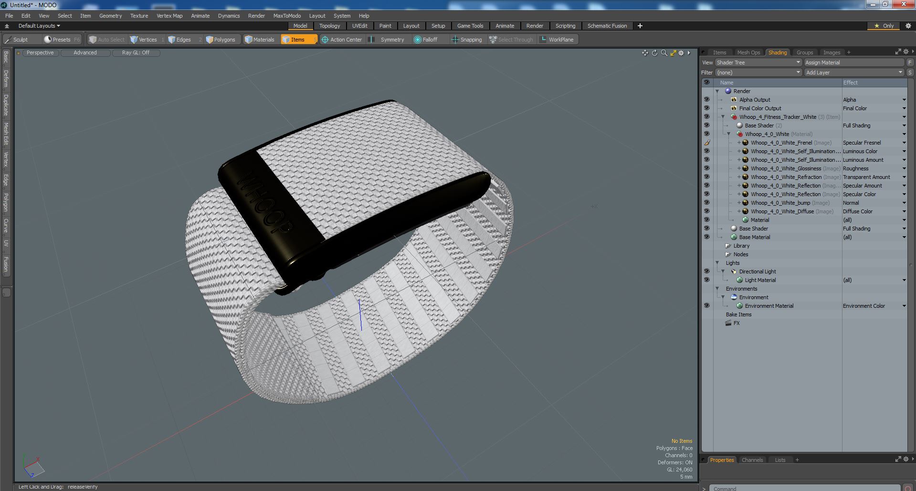The image size is (916, 491).
Task: Toggle visibility of Whoop_4_0_White_Diffuse layer
Action: coord(706,211)
